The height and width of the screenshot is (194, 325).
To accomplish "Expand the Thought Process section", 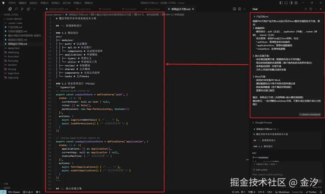I will click(262, 123).
